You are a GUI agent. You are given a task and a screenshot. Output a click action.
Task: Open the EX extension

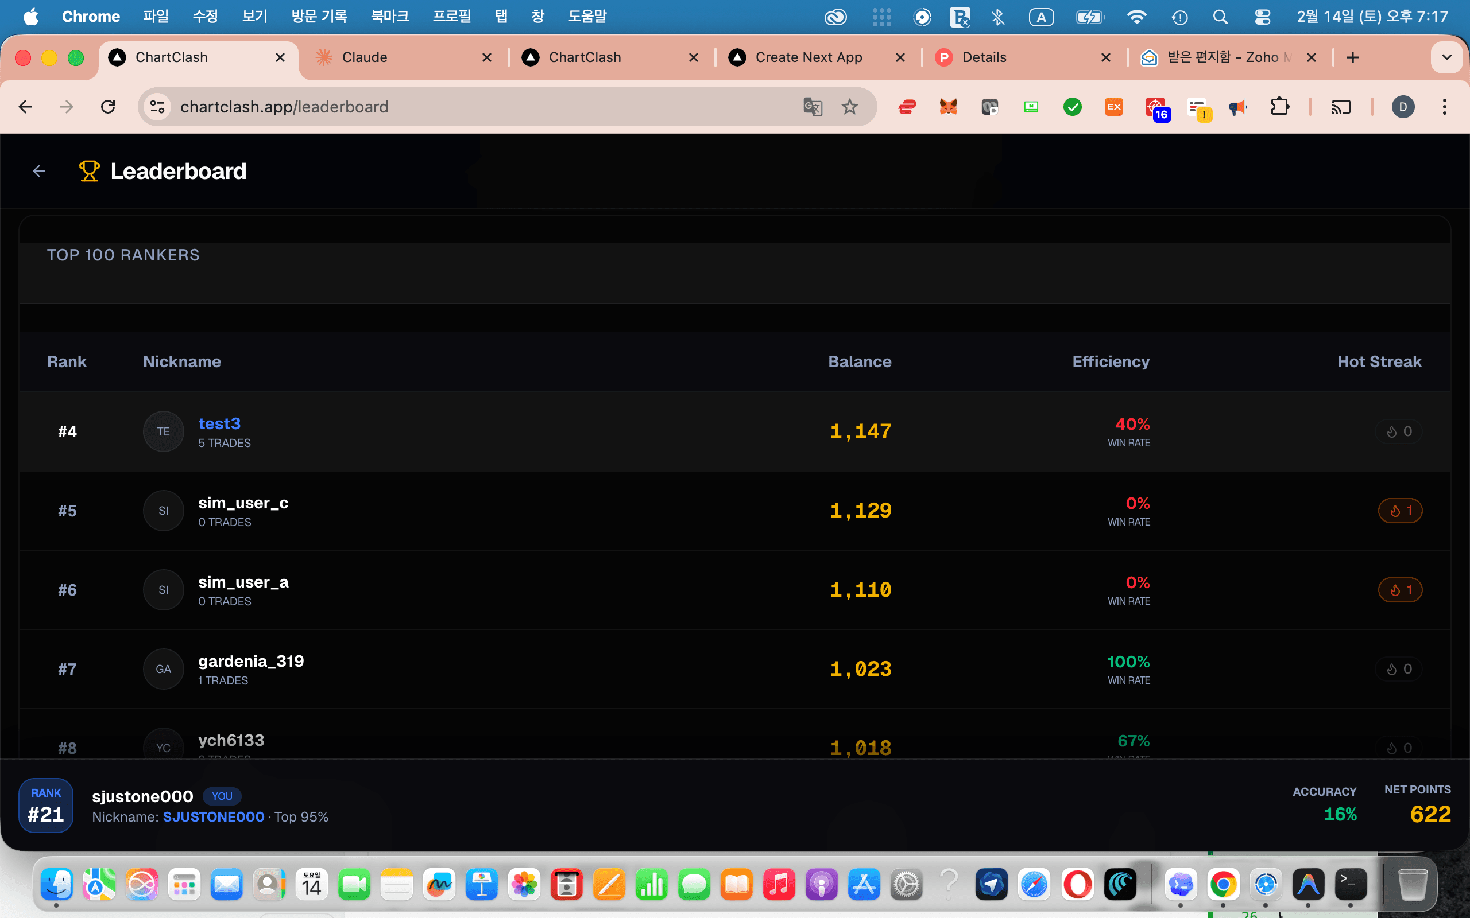coord(1114,107)
